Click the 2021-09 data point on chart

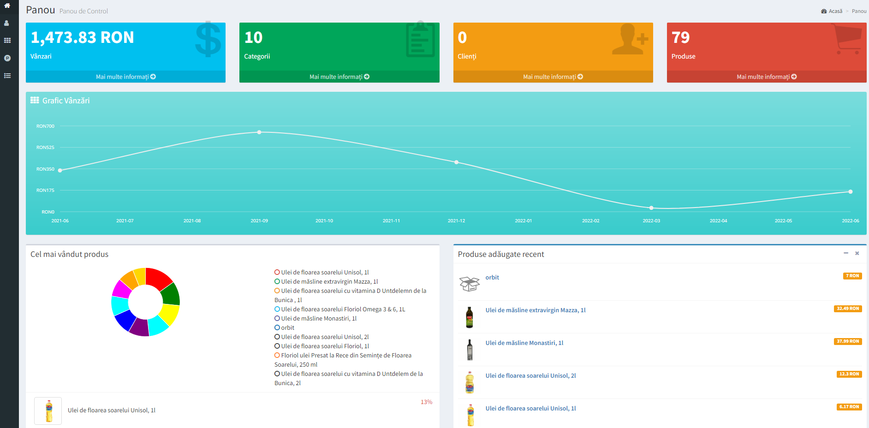(x=259, y=132)
